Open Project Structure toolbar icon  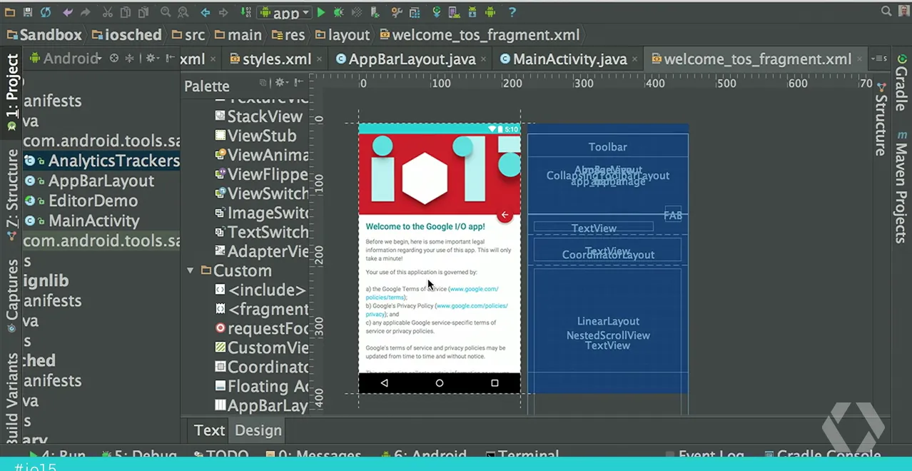(x=413, y=12)
